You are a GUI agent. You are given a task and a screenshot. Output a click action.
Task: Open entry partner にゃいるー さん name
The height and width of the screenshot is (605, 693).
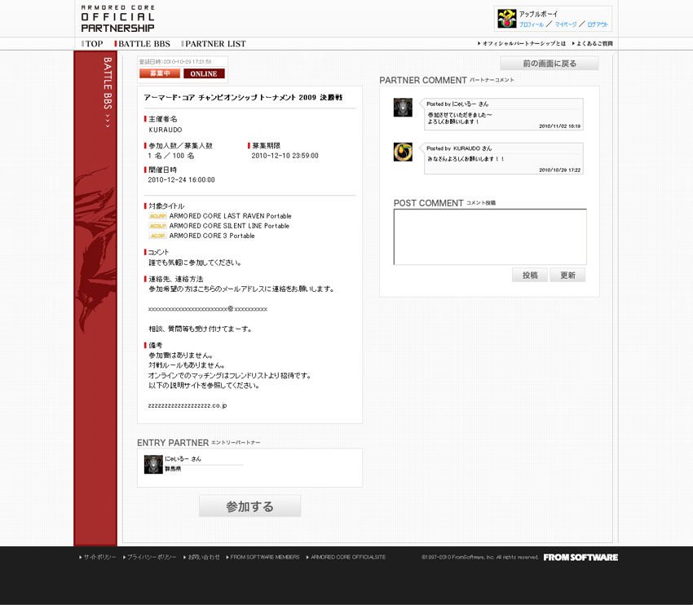[183, 459]
